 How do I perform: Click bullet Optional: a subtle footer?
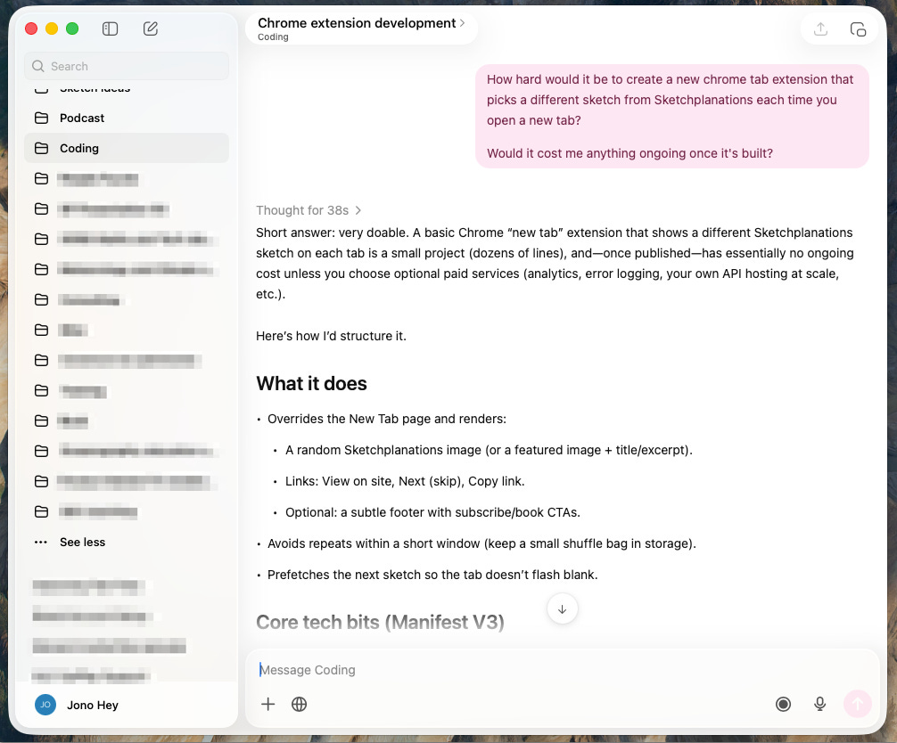(432, 512)
